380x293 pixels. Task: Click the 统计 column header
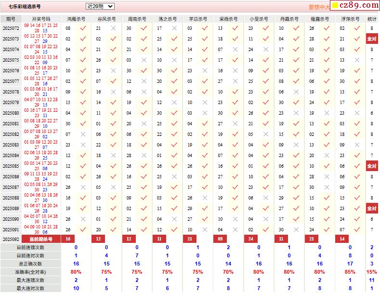point(372,19)
